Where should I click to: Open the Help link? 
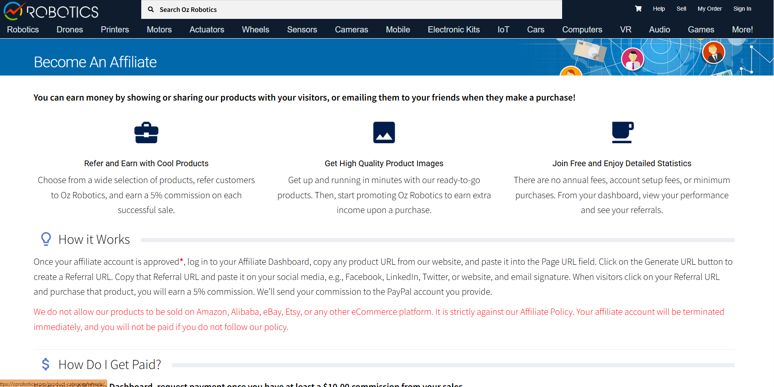coord(659,9)
